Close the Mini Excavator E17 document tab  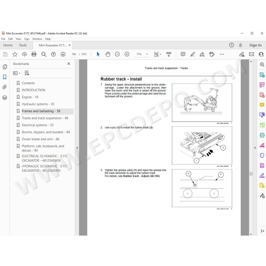(x=70, y=45)
